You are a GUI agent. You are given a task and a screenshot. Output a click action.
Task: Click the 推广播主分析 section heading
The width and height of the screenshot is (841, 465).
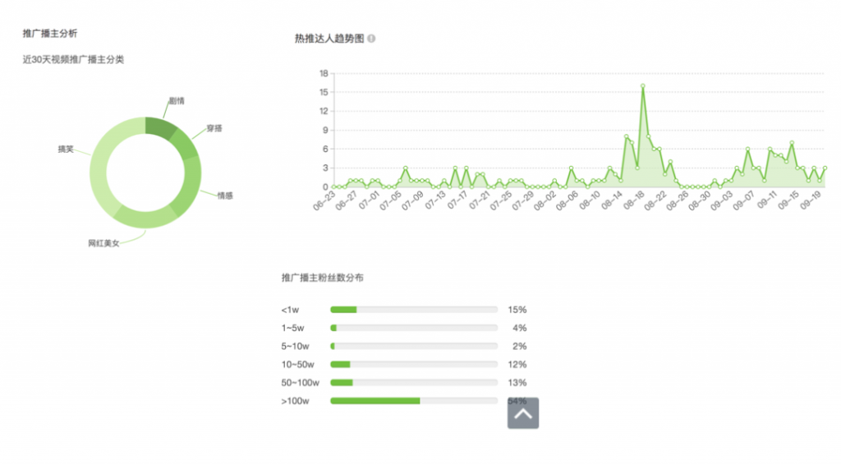pos(49,34)
